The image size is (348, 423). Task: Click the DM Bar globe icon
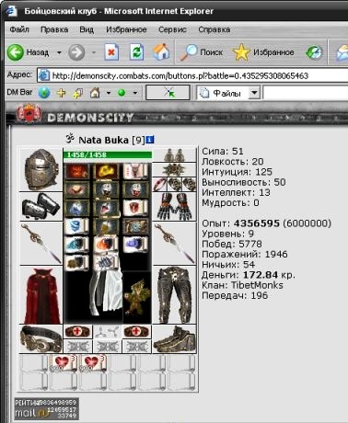point(44,93)
